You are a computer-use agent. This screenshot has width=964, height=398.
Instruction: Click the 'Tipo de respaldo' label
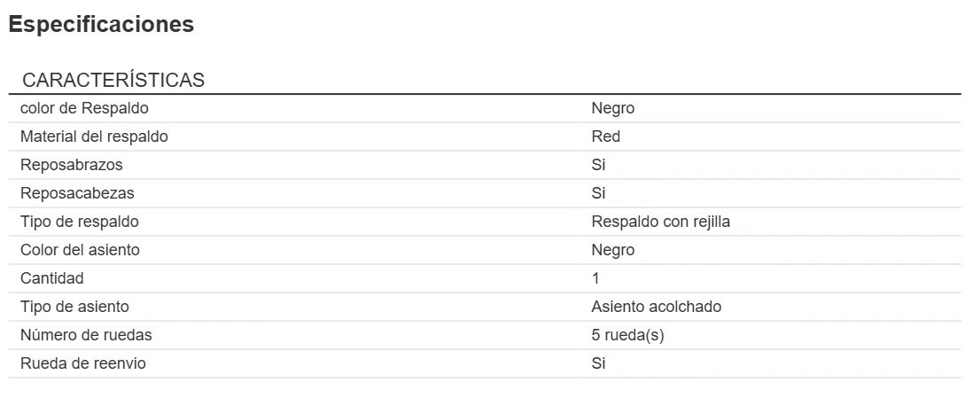pos(80,222)
